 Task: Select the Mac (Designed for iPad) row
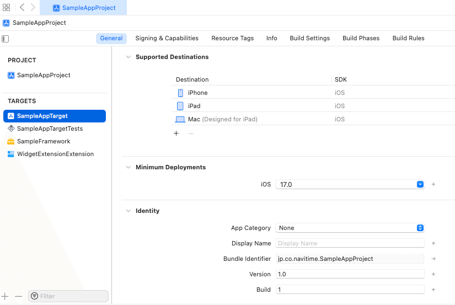click(x=313, y=119)
